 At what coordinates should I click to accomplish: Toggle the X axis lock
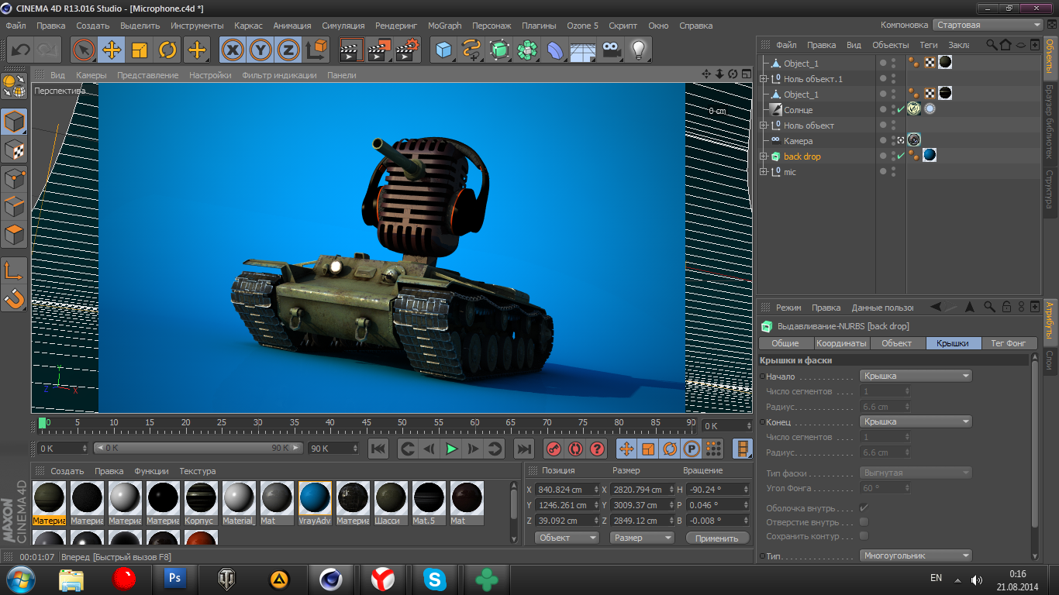[x=232, y=50]
